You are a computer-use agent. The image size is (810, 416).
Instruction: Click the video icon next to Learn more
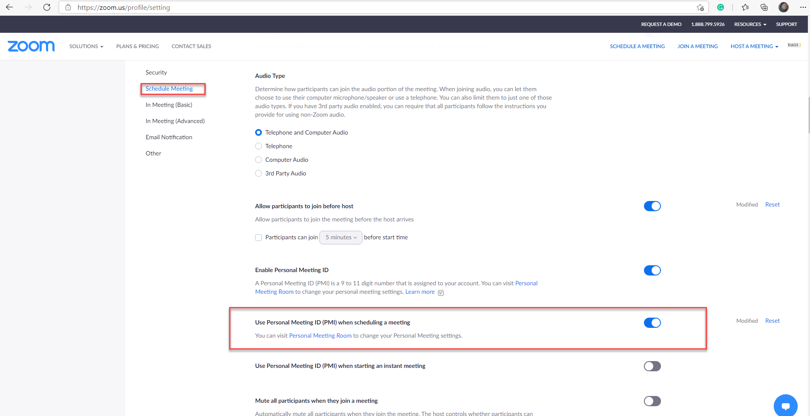click(x=440, y=293)
